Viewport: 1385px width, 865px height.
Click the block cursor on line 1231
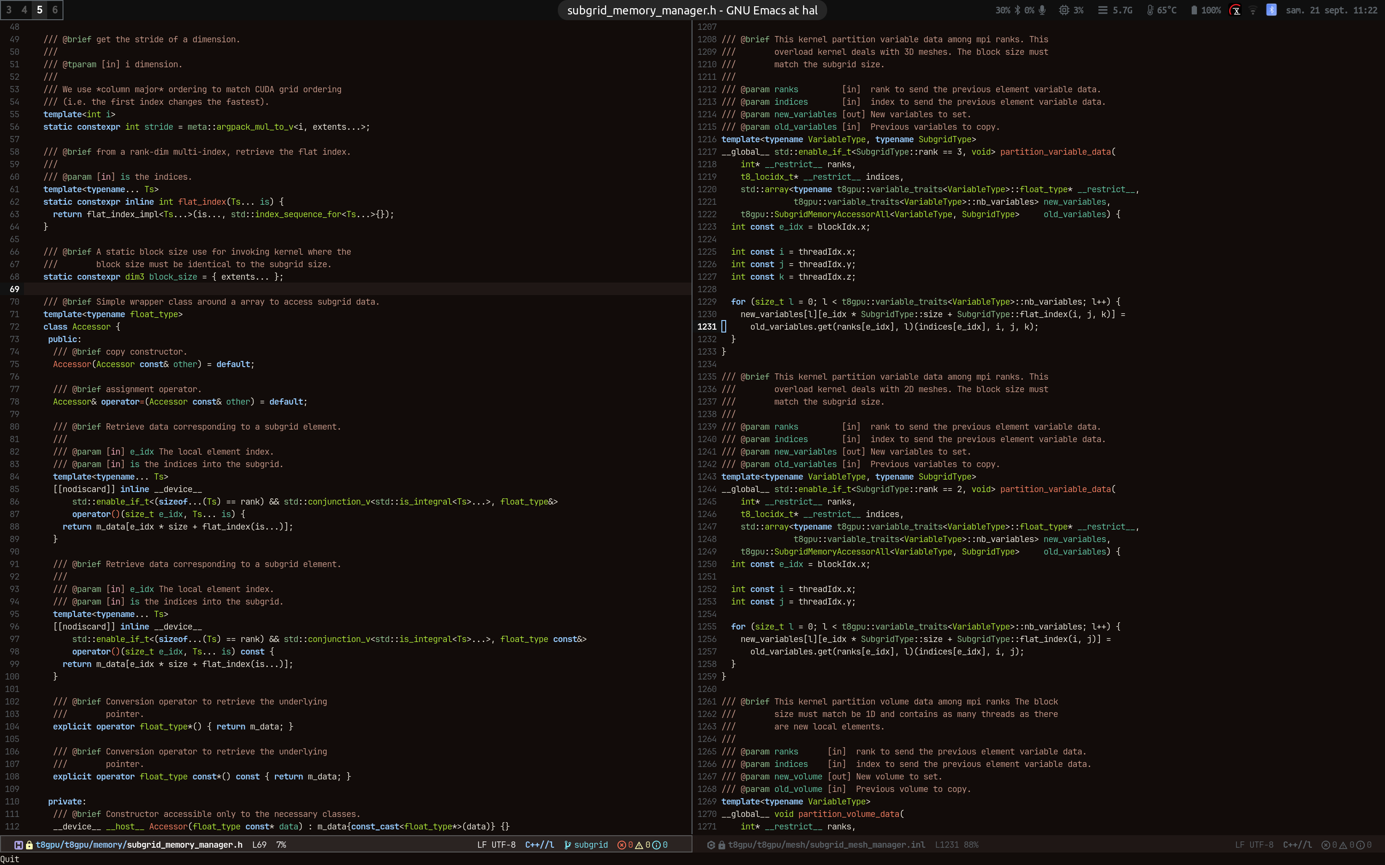pyautogui.click(x=724, y=327)
